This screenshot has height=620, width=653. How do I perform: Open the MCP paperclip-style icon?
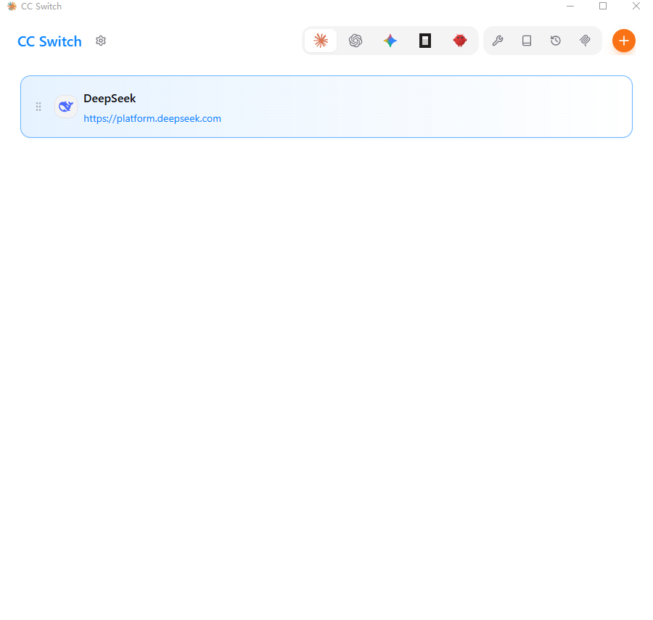click(585, 41)
